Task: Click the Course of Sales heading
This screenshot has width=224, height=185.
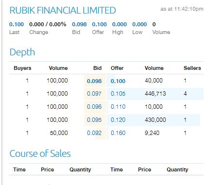Action: [40, 153]
